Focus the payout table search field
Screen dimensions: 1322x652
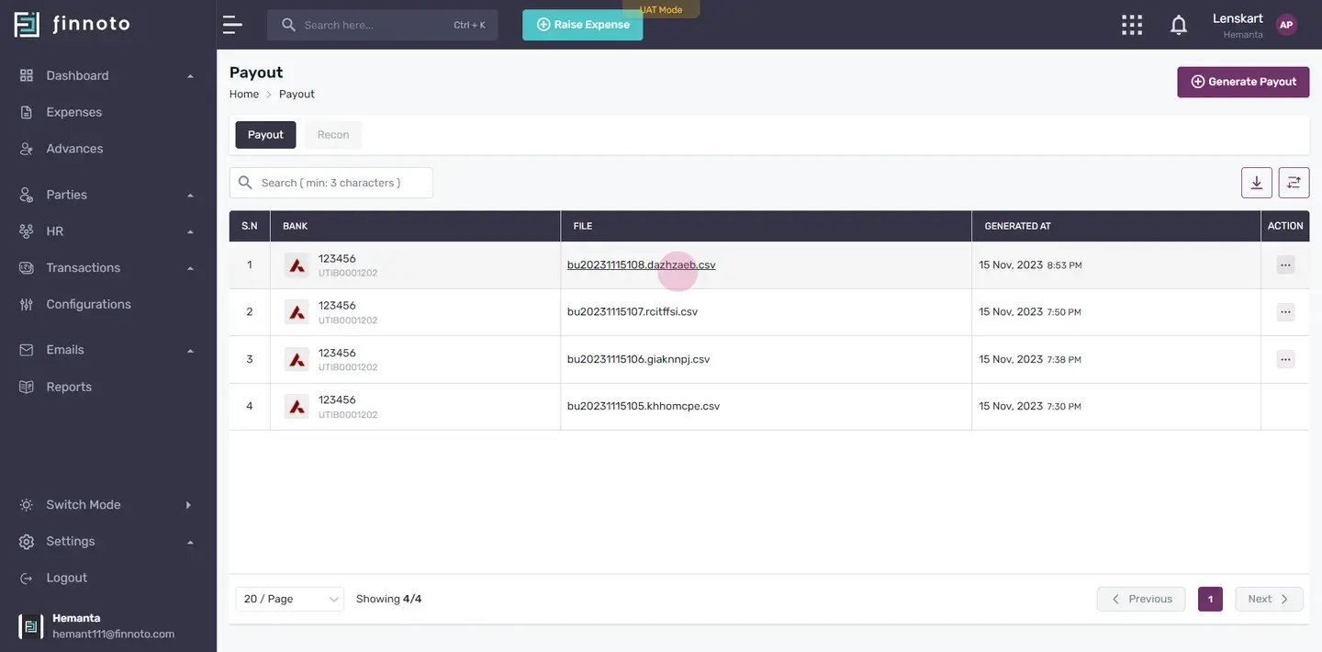coord(331,183)
